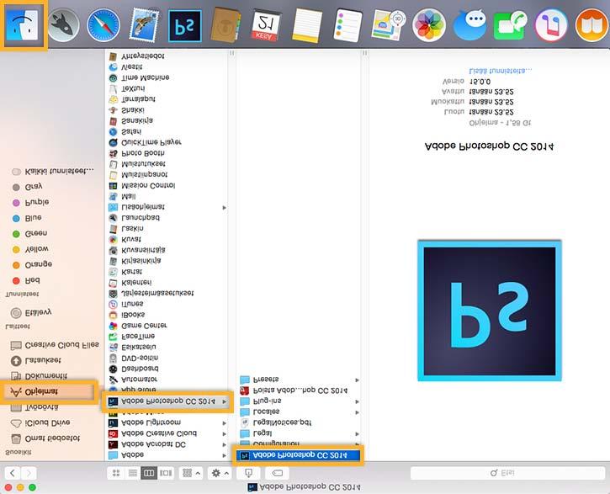Expand the Adobe folder arrow
Viewport: 610px width, 494px height.
[x=224, y=455]
